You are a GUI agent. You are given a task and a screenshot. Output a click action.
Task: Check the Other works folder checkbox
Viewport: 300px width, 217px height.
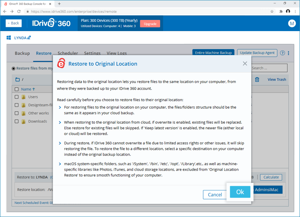point(16,113)
